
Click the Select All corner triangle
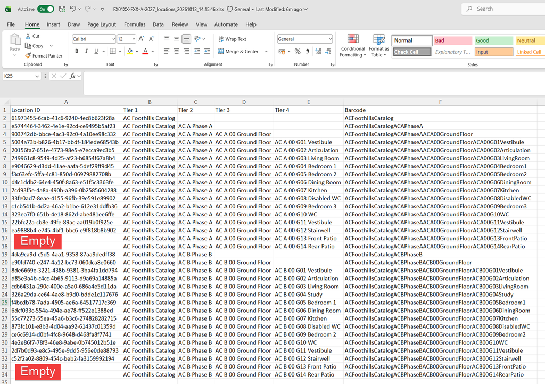5,102
